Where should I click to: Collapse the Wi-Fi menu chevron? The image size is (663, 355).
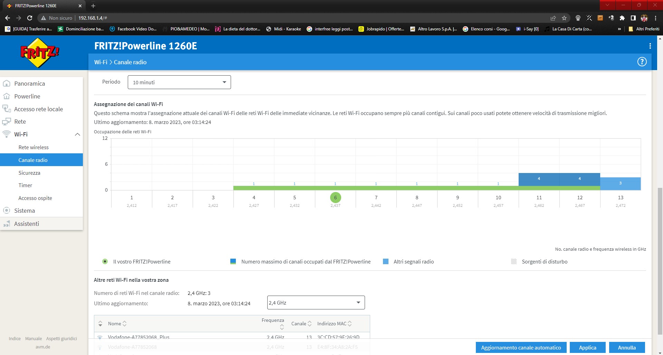tap(77, 134)
